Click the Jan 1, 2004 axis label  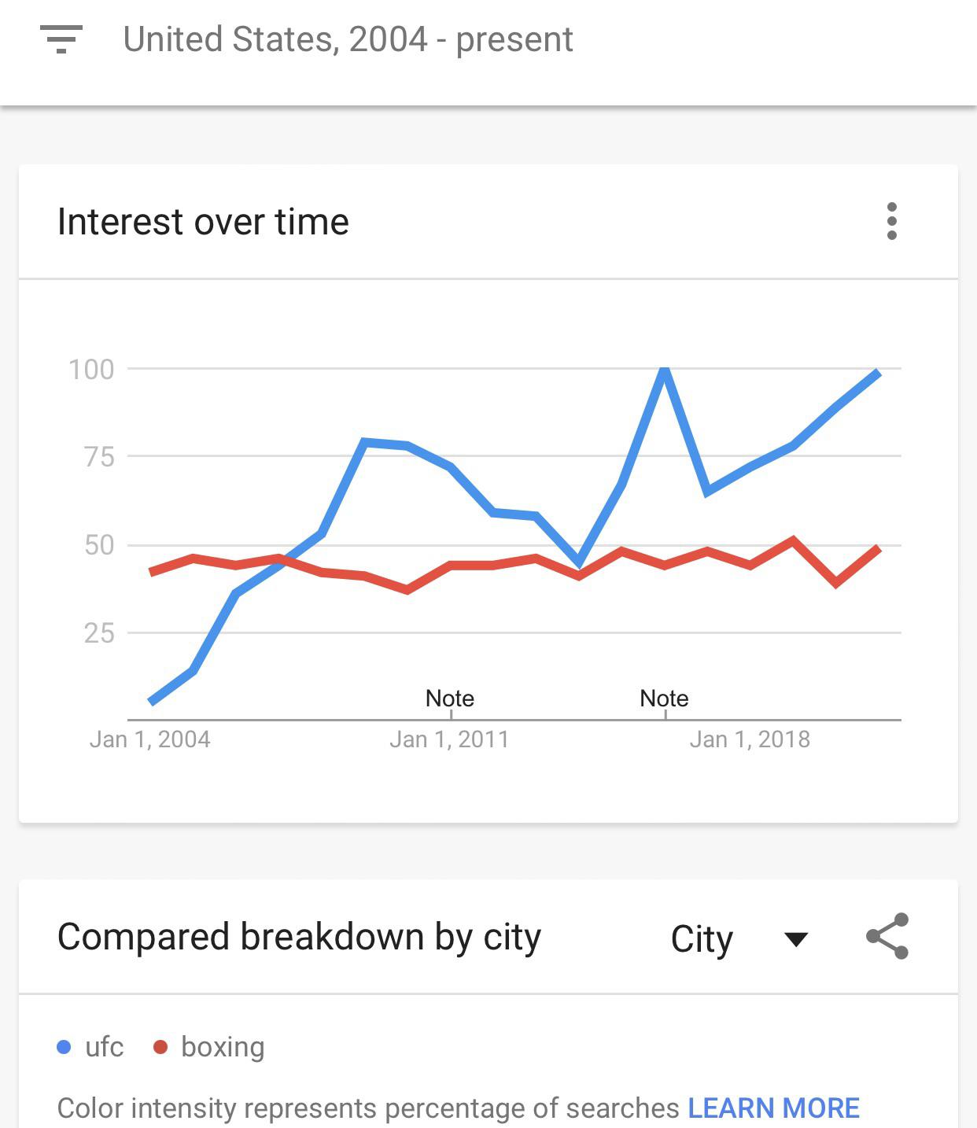pos(149,739)
